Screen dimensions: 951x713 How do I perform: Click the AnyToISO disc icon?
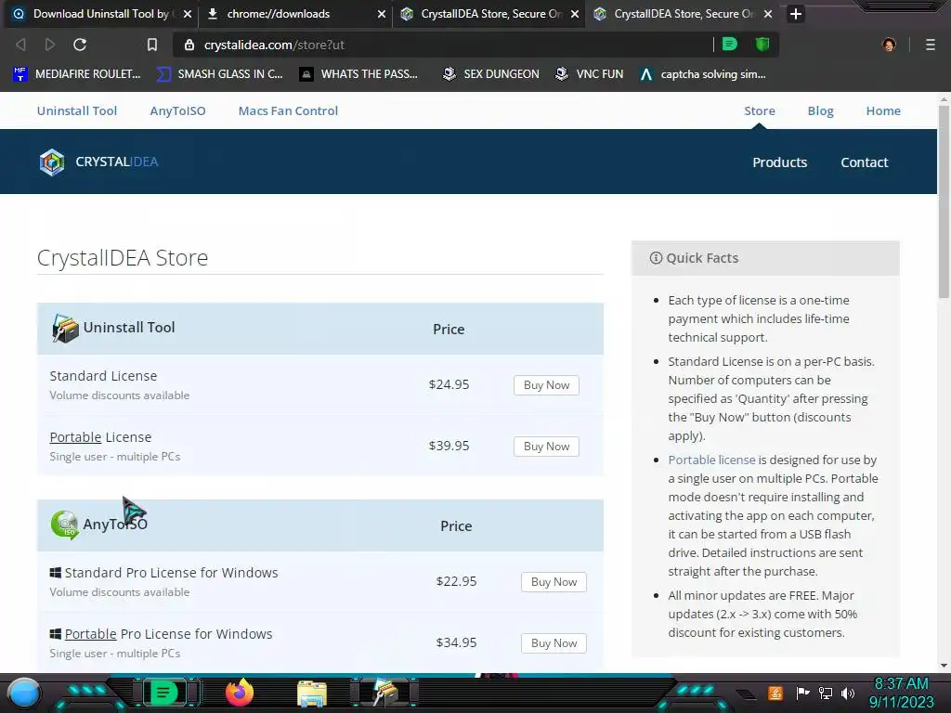[x=65, y=525]
